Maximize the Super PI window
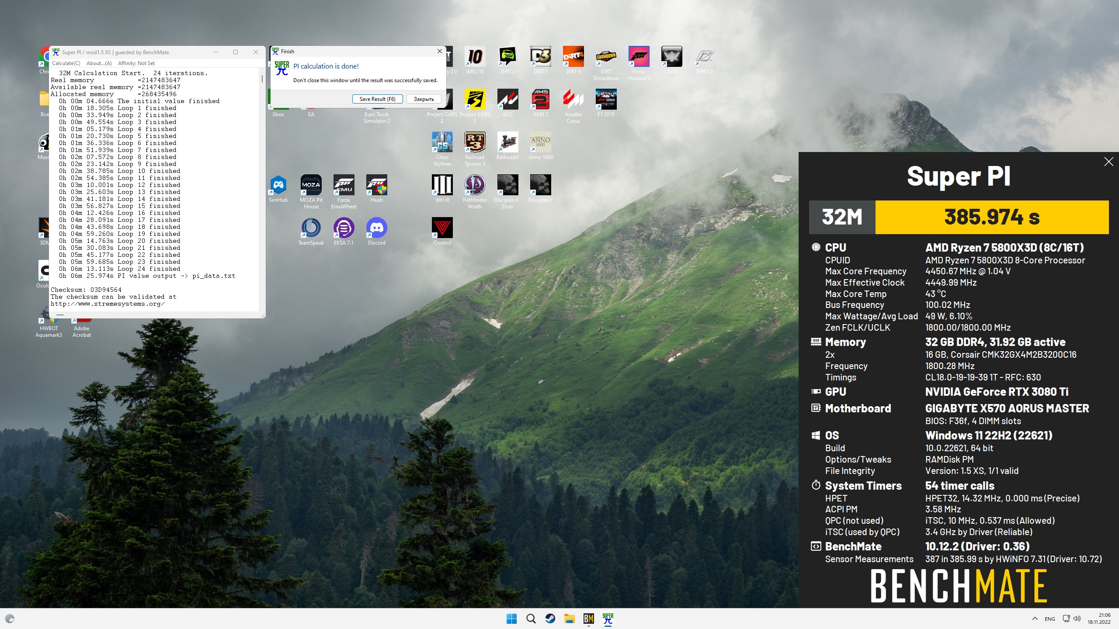 click(x=236, y=52)
